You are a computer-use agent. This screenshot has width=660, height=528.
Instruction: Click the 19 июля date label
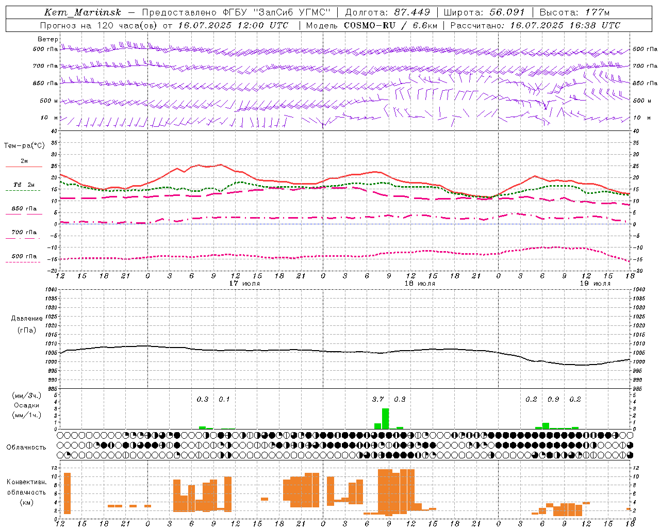[x=595, y=284]
